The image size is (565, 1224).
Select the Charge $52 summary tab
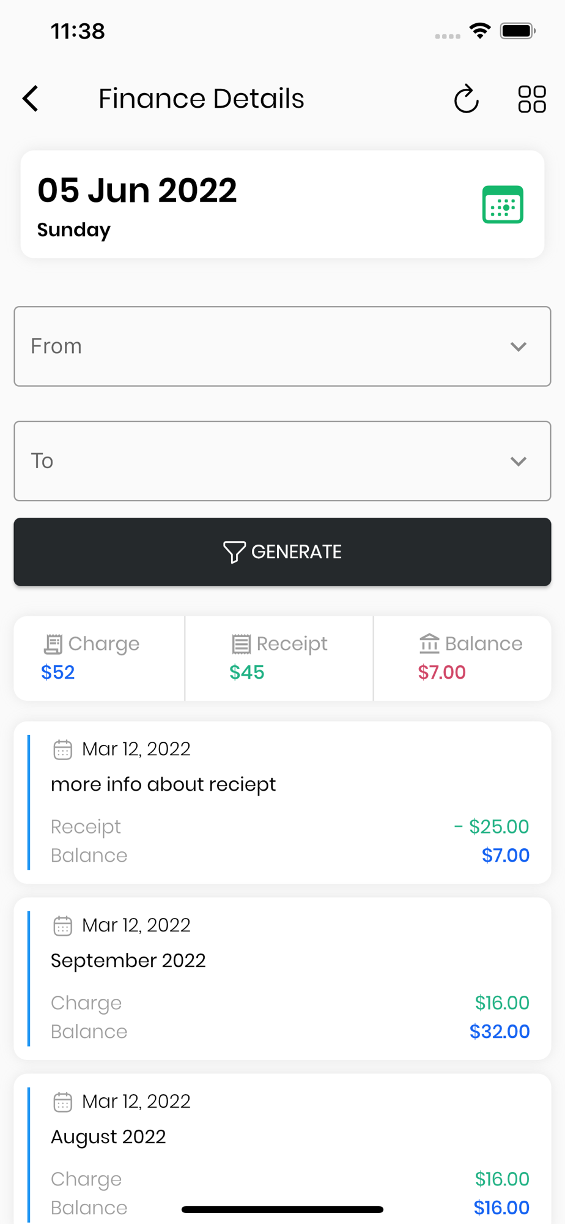coord(99,659)
